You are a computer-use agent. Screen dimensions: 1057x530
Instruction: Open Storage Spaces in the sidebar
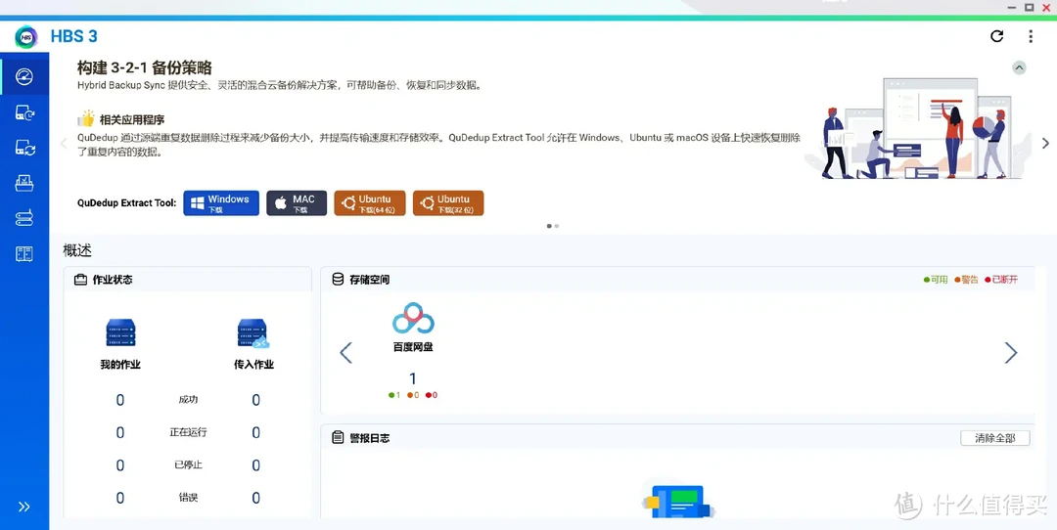tap(24, 219)
